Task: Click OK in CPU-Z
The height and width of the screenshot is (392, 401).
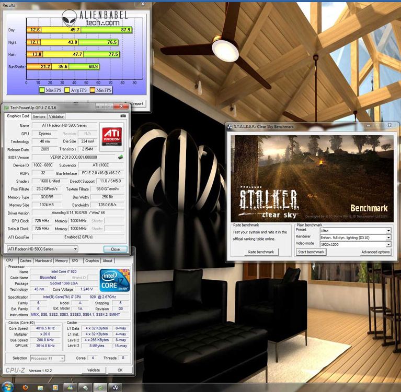Action: (x=120, y=370)
